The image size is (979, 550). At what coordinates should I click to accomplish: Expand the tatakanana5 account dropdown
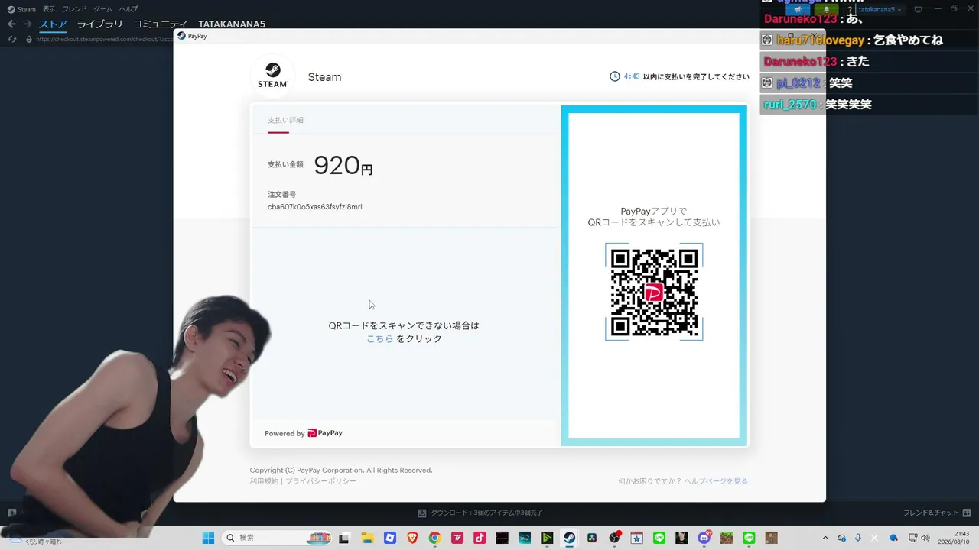880,9
